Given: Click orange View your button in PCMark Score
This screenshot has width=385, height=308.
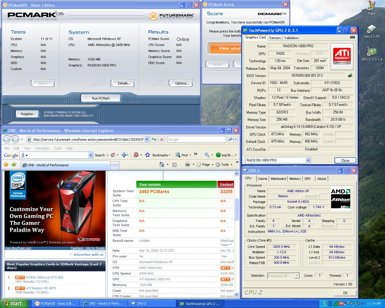Looking at the screenshot, I should pos(225,48).
